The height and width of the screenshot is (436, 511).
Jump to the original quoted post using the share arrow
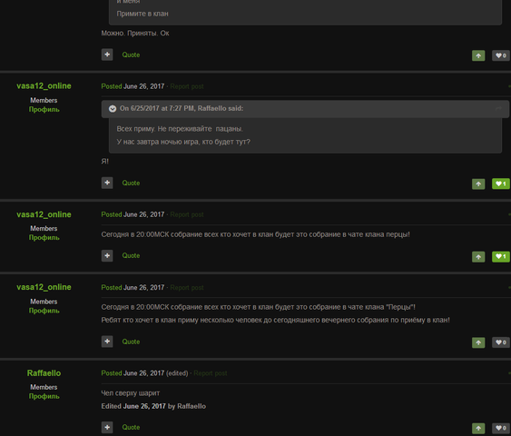point(498,109)
